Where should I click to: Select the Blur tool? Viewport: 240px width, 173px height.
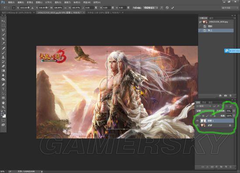(x=3, y=75)
